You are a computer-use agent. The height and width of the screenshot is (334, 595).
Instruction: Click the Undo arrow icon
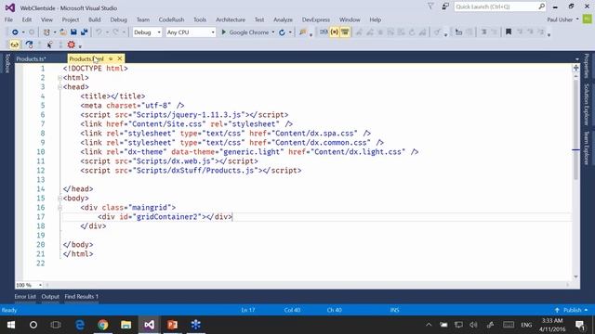click(99, 32)
